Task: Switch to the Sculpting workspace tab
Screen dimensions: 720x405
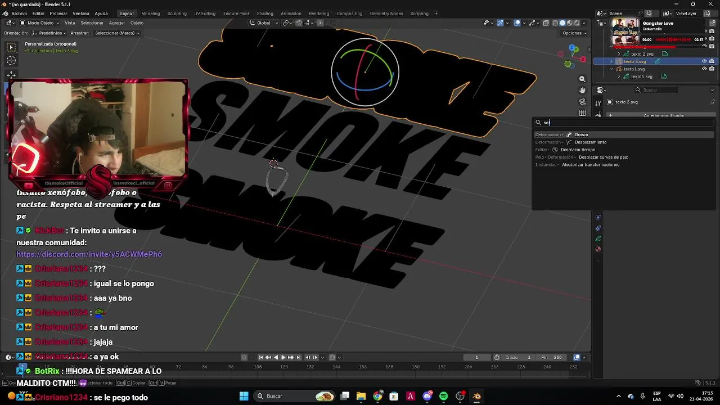Action: [x=177, y=13]
